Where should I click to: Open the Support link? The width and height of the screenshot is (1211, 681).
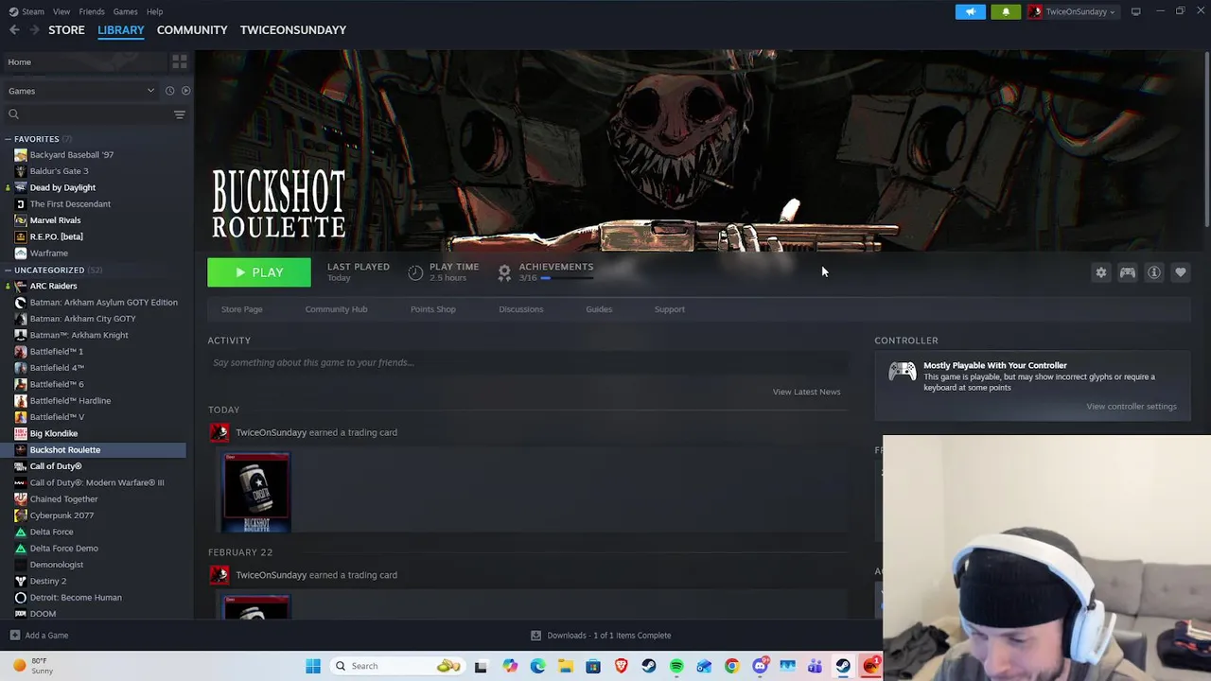670,309
